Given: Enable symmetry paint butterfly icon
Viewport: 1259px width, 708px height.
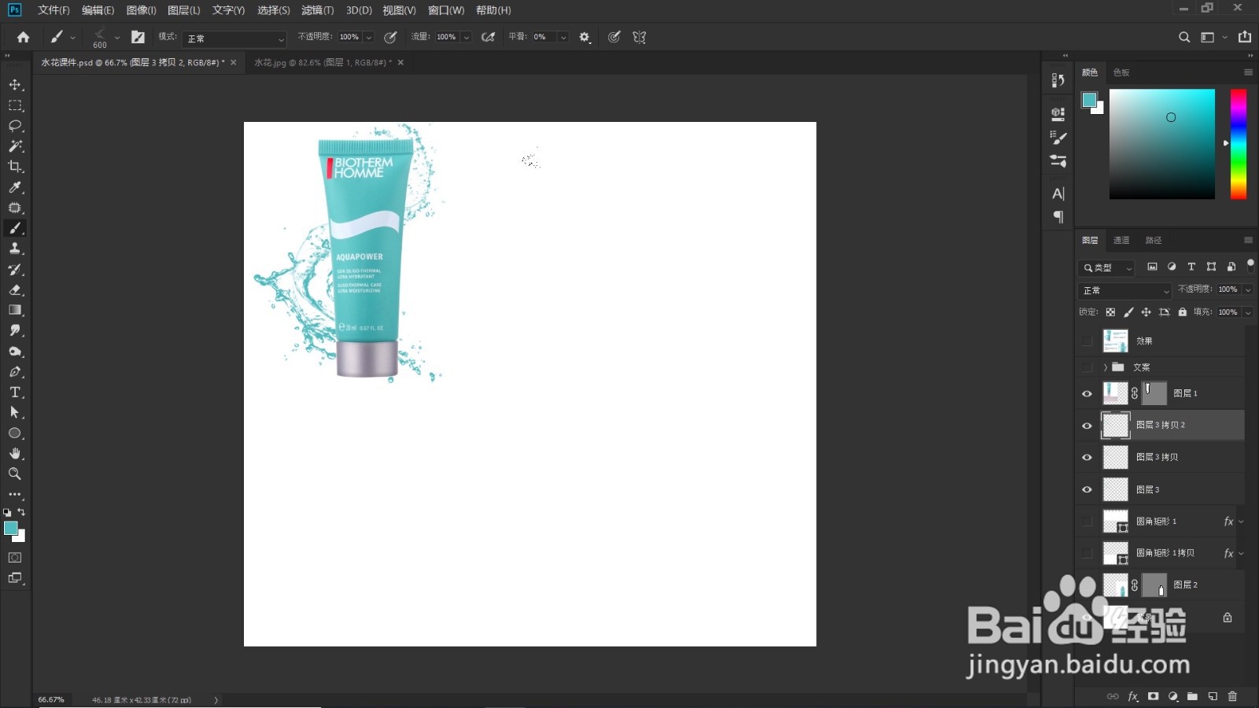Looking at the screenshot, I should pos(639,37).
